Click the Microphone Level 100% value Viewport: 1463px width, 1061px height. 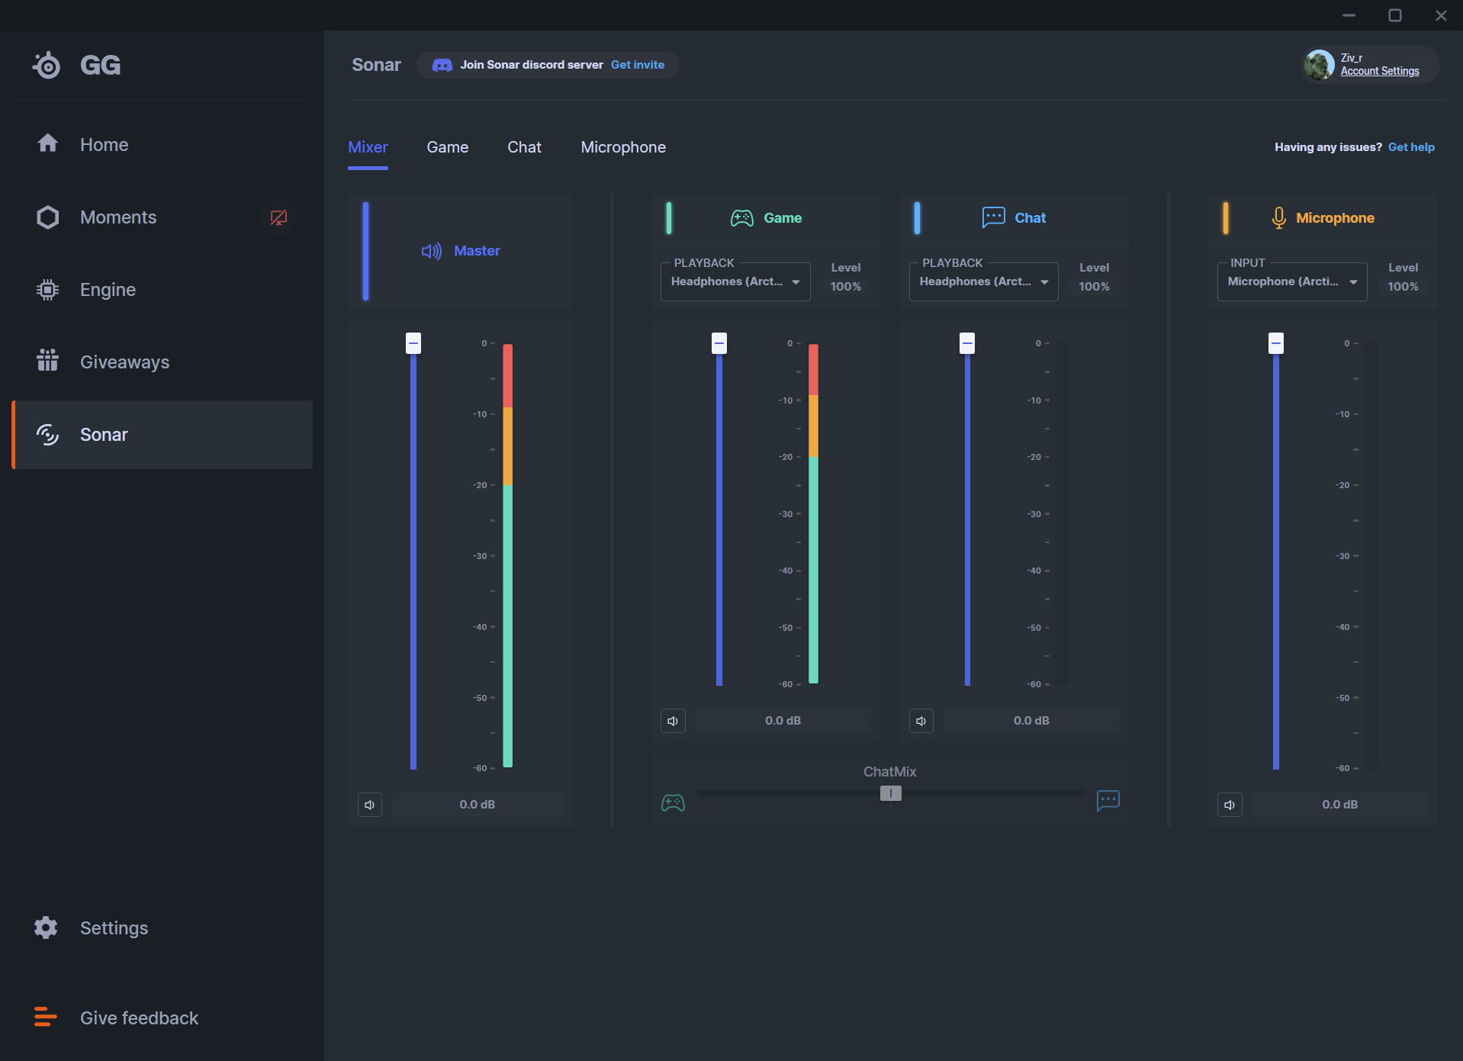pyautogui.click(x=1403, y=287)
